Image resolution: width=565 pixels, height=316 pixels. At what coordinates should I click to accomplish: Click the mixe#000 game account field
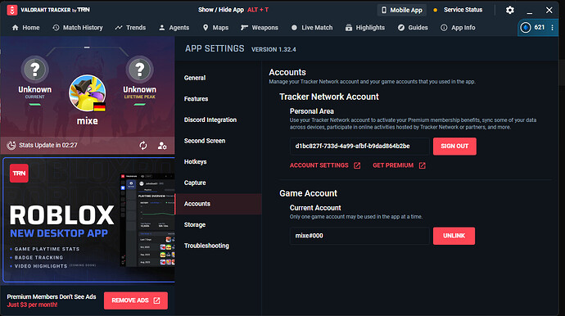pyautogui.click(x=359, y=236)
